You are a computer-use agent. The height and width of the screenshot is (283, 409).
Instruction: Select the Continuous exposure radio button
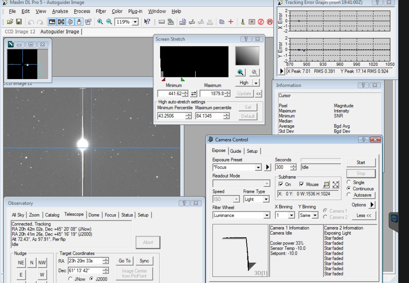[349, 189]
